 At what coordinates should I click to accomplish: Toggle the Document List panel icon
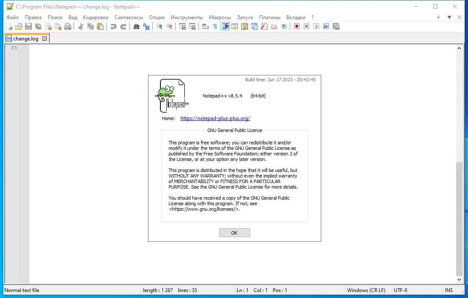coord(254,26)
